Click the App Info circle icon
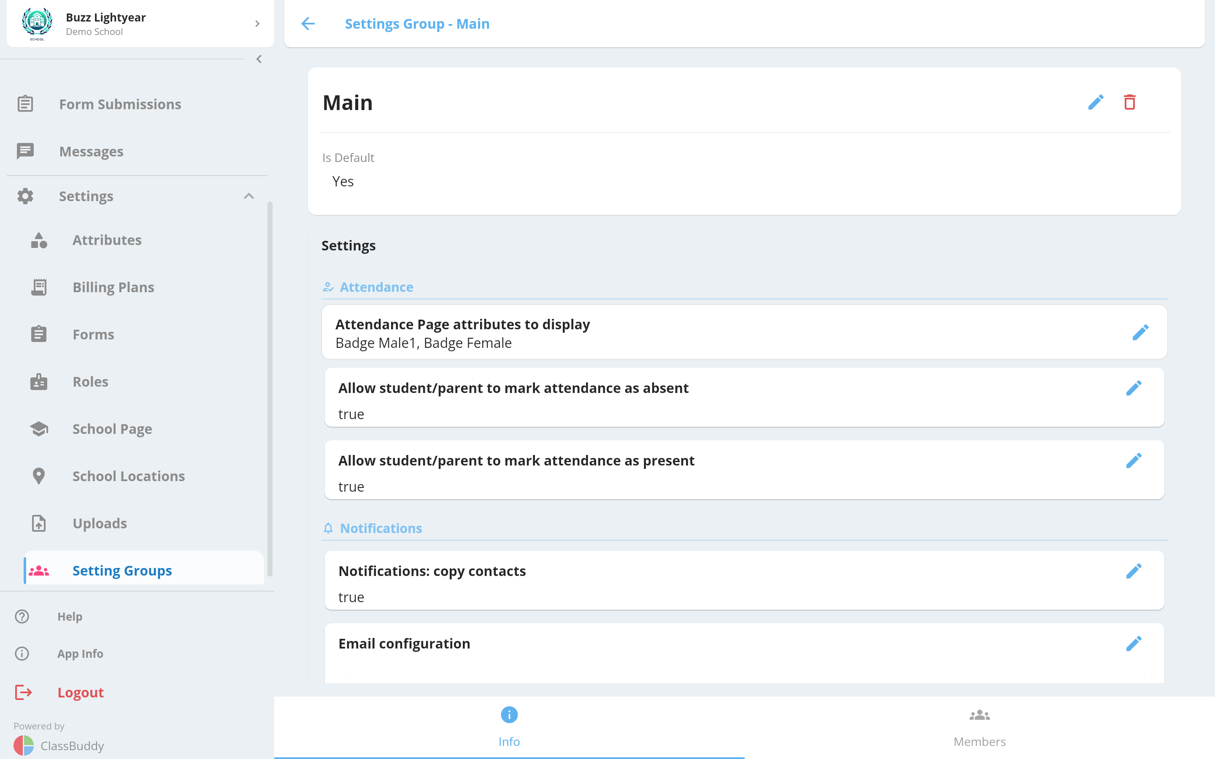The height and width of the screenshot is (759, 1215). (22, 654)
